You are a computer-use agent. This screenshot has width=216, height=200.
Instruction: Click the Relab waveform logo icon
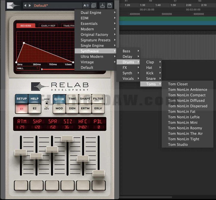pos(13,5)
